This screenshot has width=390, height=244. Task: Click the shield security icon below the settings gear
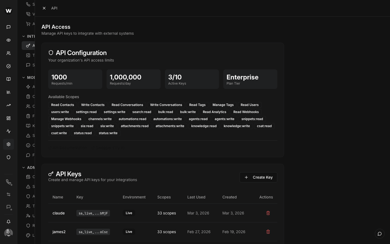pos(8,157)
